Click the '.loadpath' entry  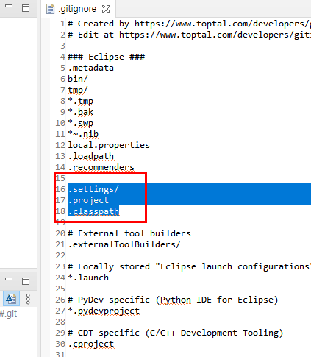tap(91, 156)
